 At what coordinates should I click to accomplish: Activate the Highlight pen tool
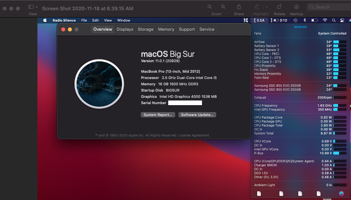point(257,7)
